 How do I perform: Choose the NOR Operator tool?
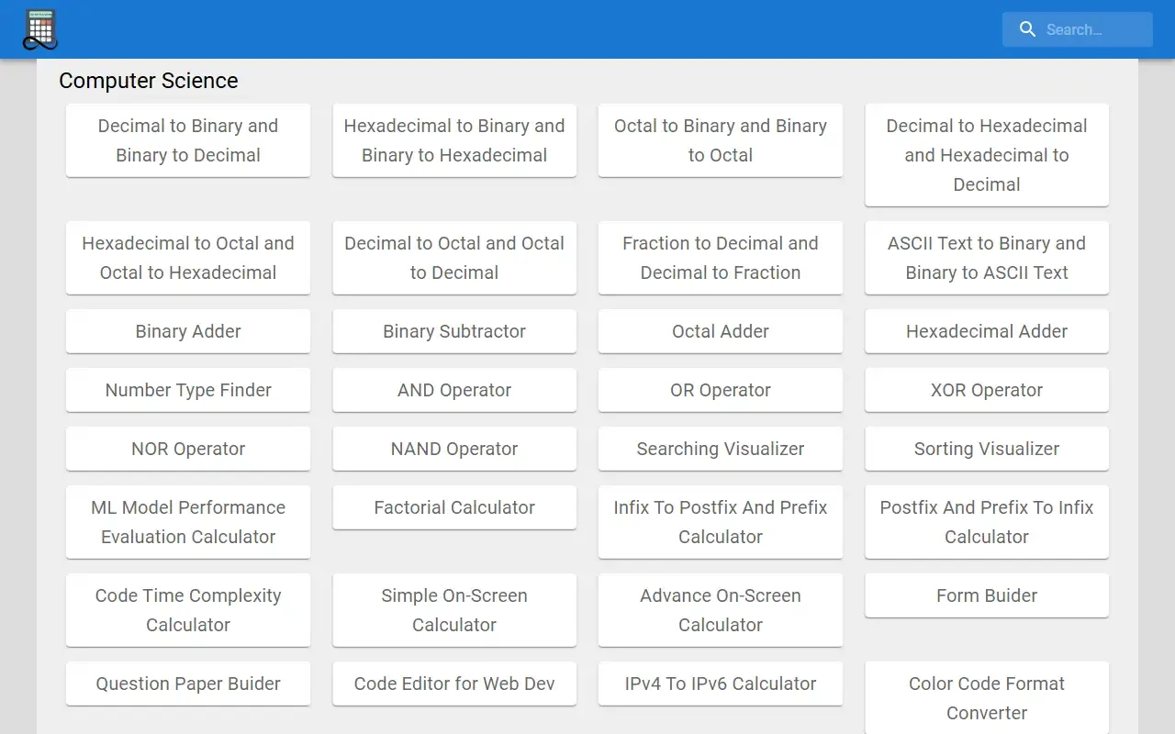click(x=188, y=449)
